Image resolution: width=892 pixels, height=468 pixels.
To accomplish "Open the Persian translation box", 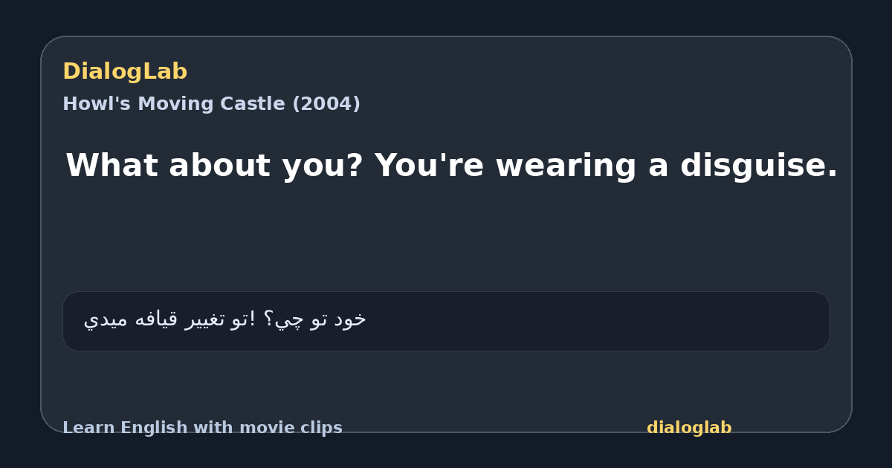I will [x=446, y=321].
